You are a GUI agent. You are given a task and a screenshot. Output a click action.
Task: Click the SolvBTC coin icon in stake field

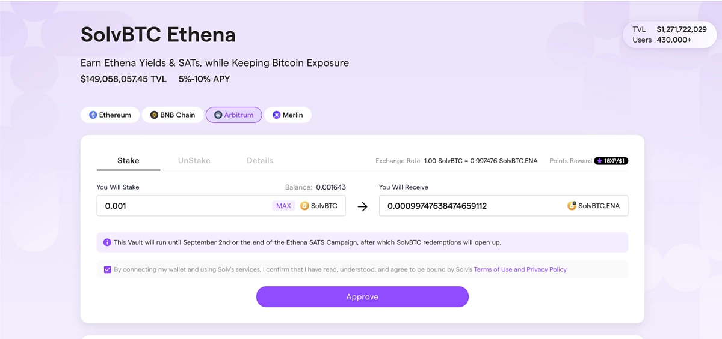tap(304, 206)
